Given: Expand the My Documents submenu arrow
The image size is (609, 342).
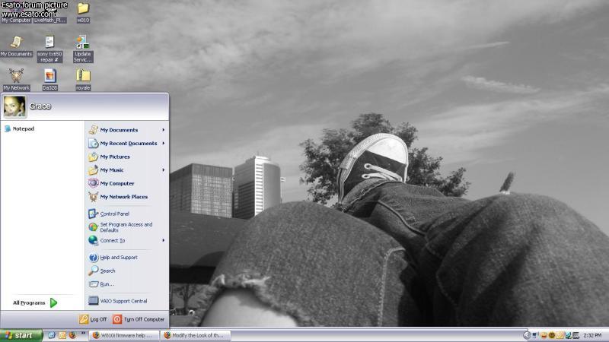Looking at the screenshot, I should (163, 130).
